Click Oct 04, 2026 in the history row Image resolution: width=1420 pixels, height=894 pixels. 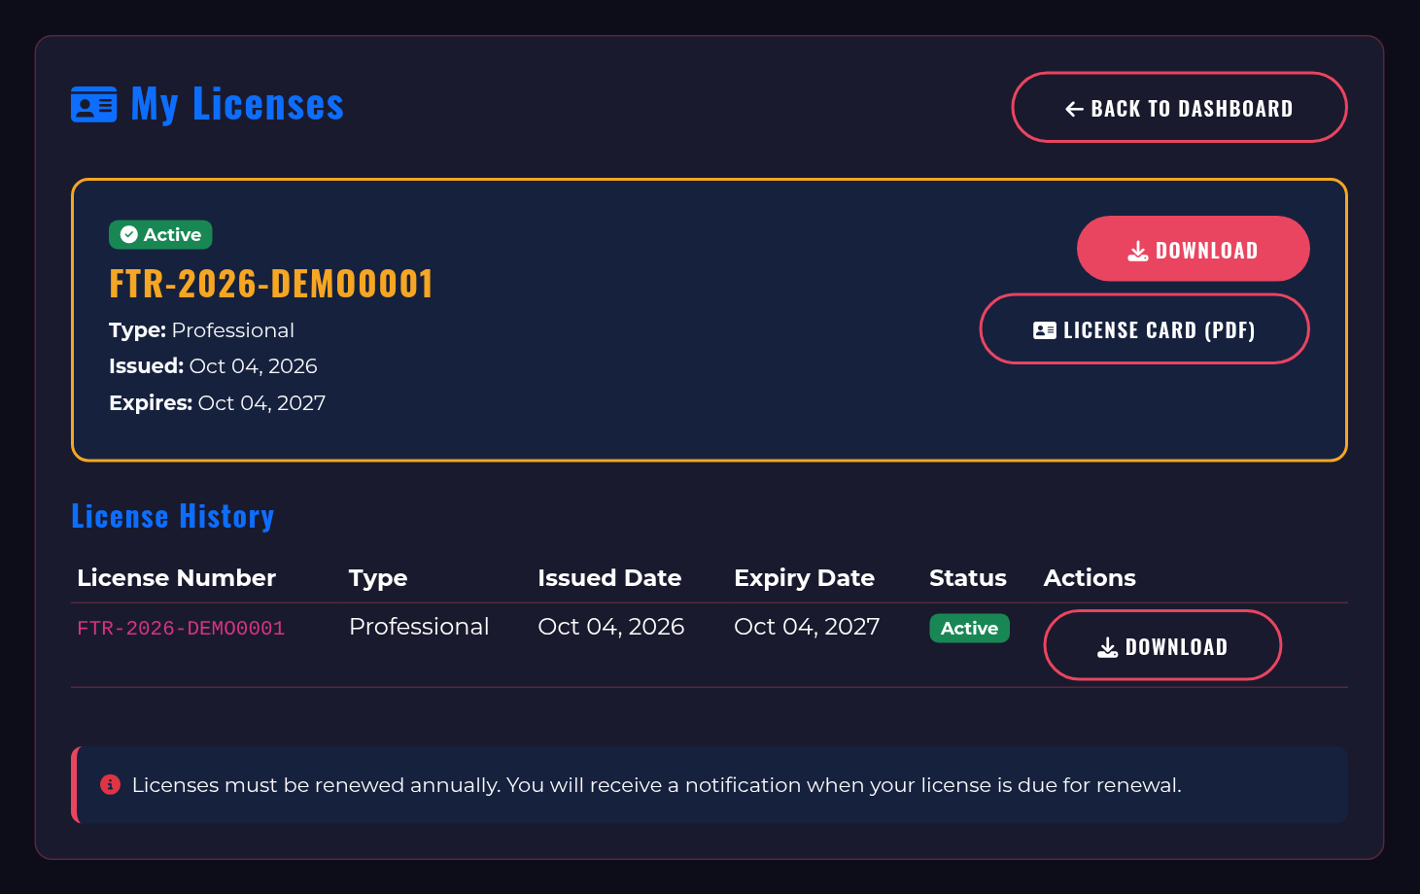(611, 627)
